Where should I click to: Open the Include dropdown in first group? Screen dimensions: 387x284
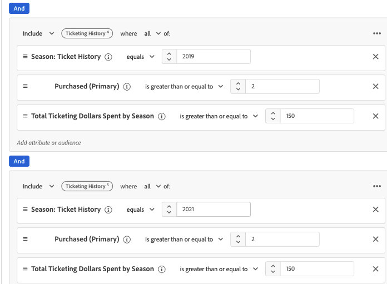click(x=38, y=33)
